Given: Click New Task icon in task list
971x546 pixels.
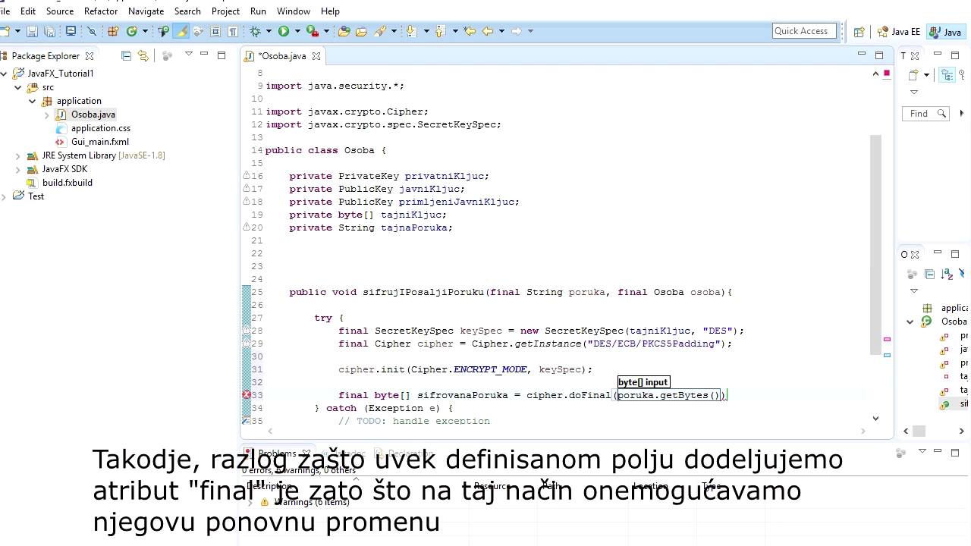Looking at the screenshot, I should (914, 74).
